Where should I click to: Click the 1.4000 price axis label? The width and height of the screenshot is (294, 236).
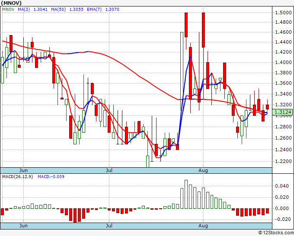pyautogui.click(x=283, y=62)
